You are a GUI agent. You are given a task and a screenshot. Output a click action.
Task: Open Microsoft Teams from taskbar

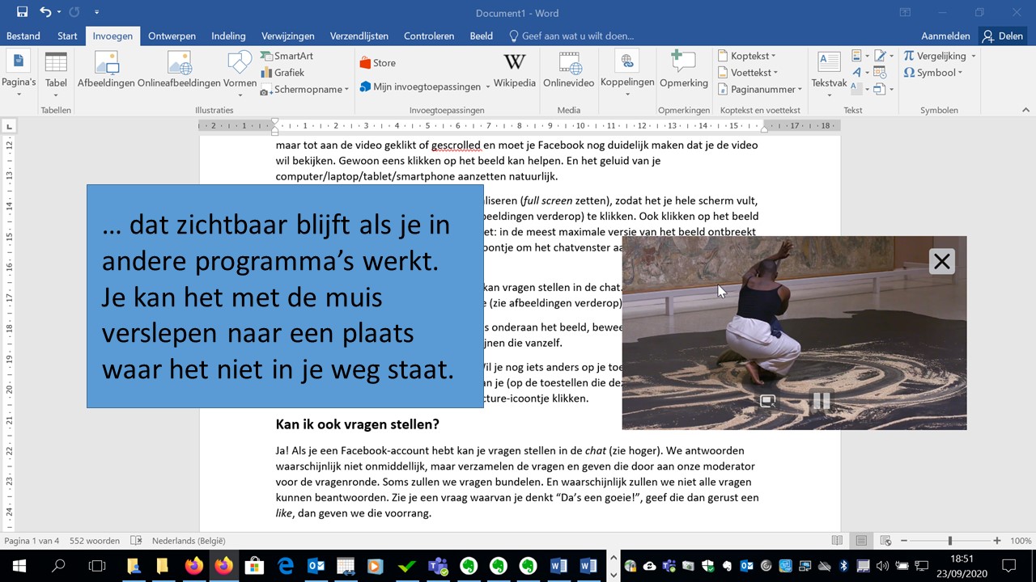(x=439, y=566)
